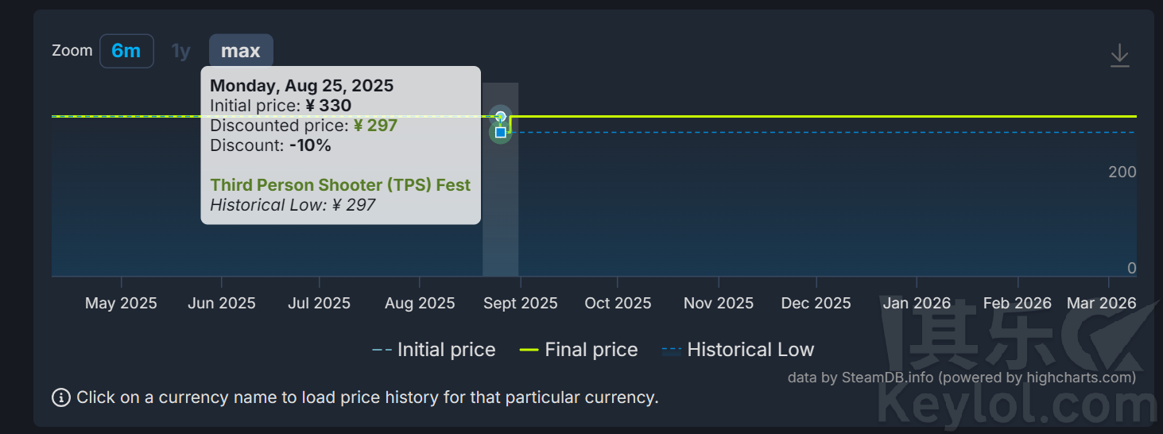Viewport: 1163px width, 434px height.
Task: Select the max zoom range
Action: (x=241, y=51)
